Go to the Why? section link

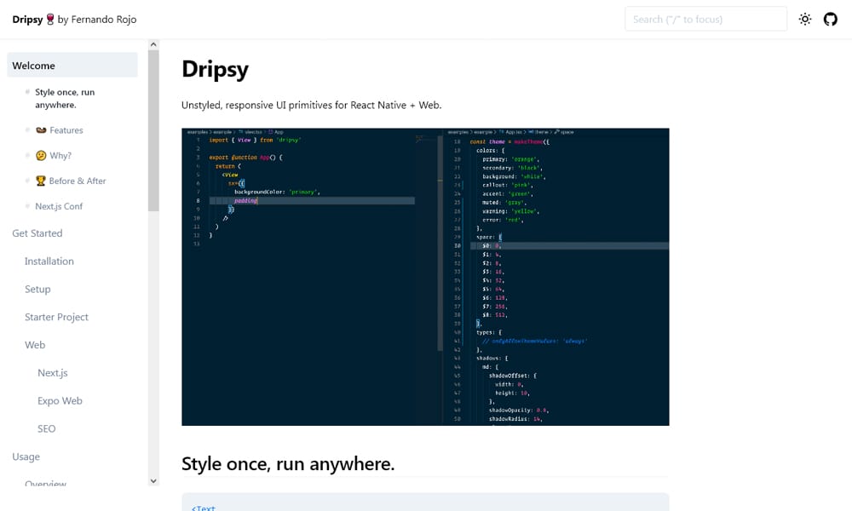pos(60,156)
